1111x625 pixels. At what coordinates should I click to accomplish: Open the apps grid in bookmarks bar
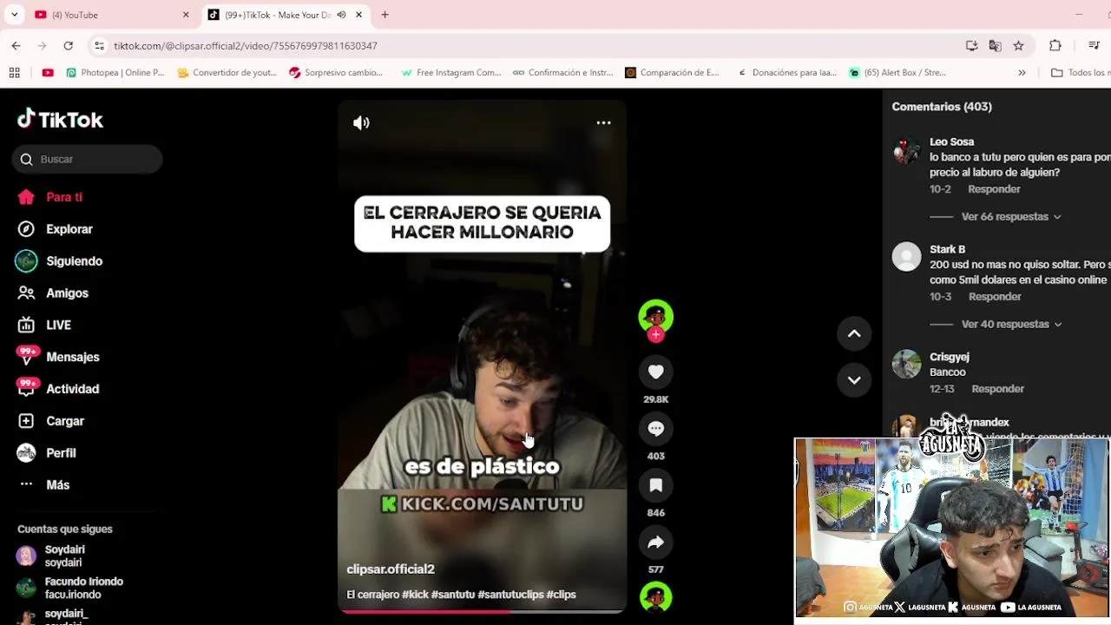tap(14, 73)
